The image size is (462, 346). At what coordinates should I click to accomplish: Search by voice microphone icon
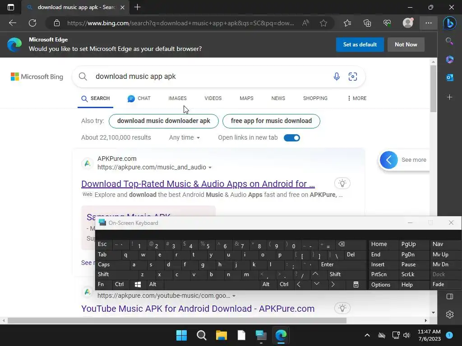(337, 77)
